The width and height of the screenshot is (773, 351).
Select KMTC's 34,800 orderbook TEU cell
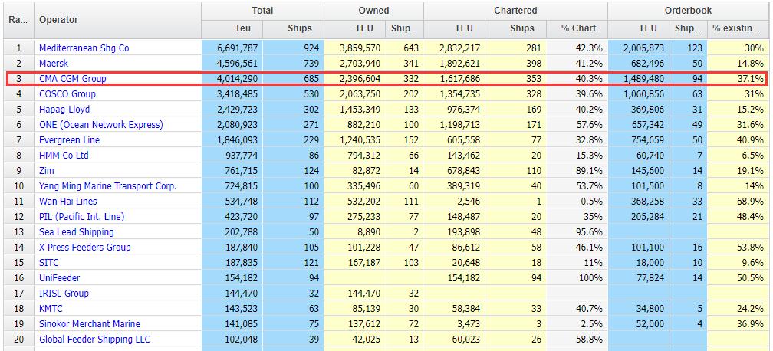[638, 308]
